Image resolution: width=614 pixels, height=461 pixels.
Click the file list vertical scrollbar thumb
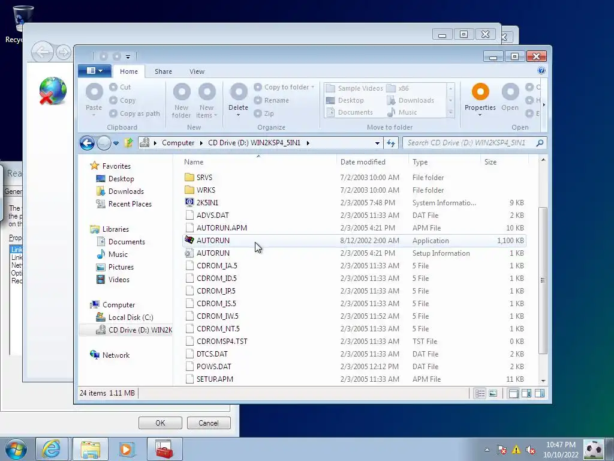click(x=543, y=280)
